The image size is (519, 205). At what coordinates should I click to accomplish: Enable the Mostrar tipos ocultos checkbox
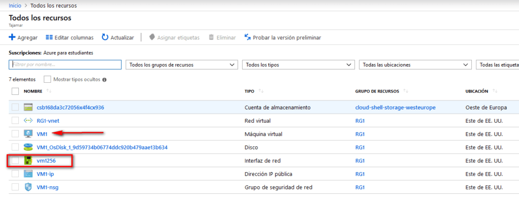pos(48,80)
